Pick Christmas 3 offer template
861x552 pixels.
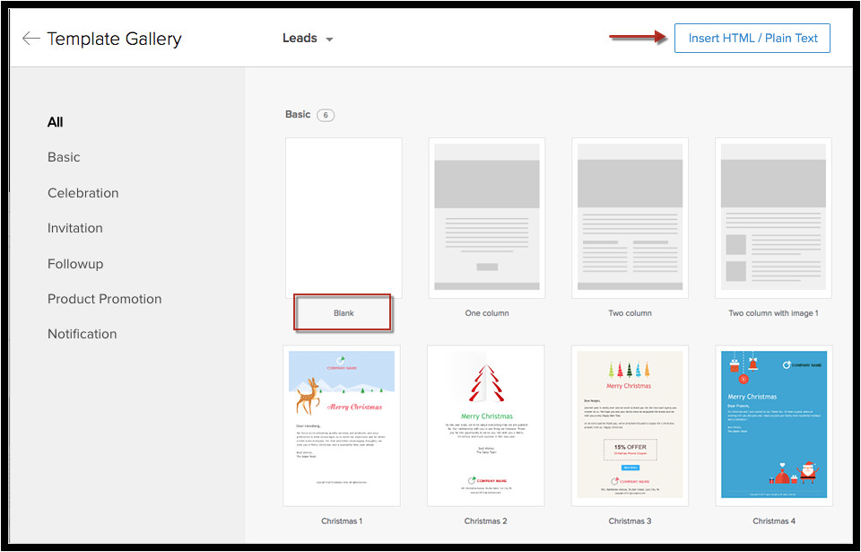[x=630, y=425]
